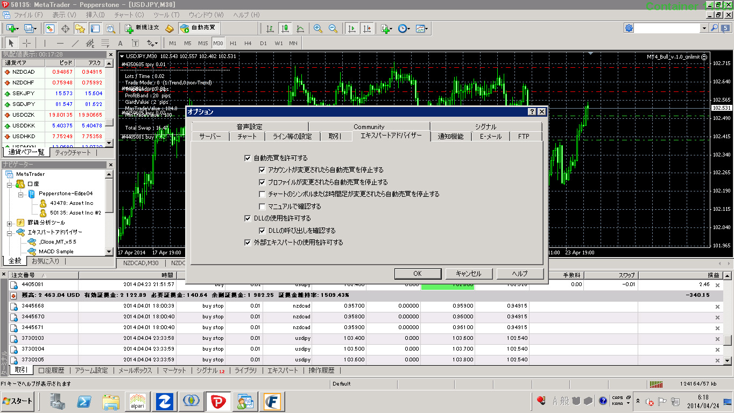
Task: Open the 取引 tab in Options dialog
Action: [335, 137]
